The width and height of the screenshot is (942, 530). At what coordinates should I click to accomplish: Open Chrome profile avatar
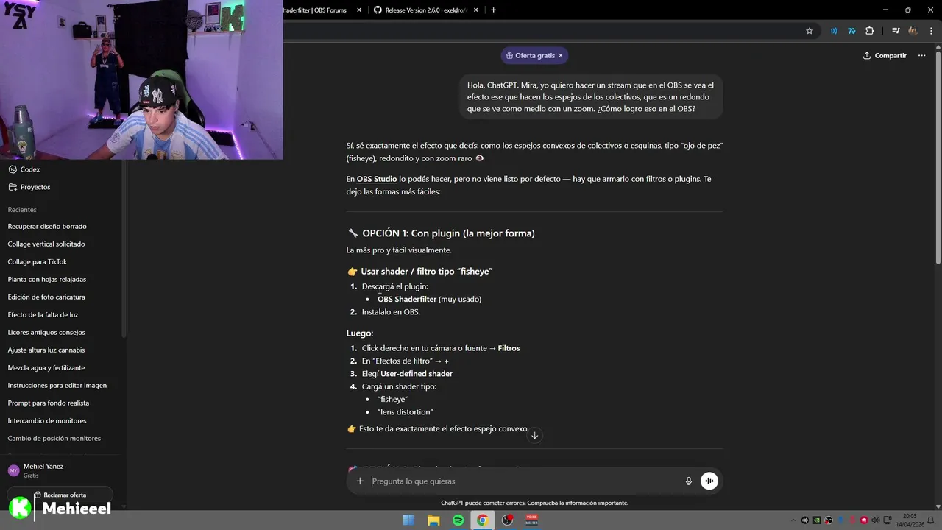pyautogui.click(x=913, y=31)
